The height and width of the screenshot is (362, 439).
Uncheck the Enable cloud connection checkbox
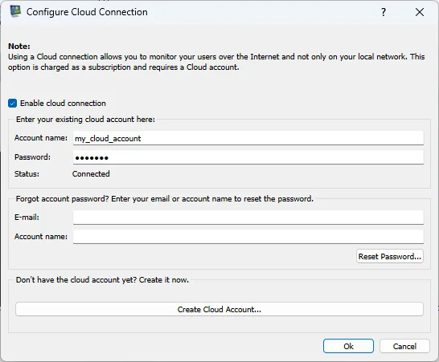click(12, 104)
